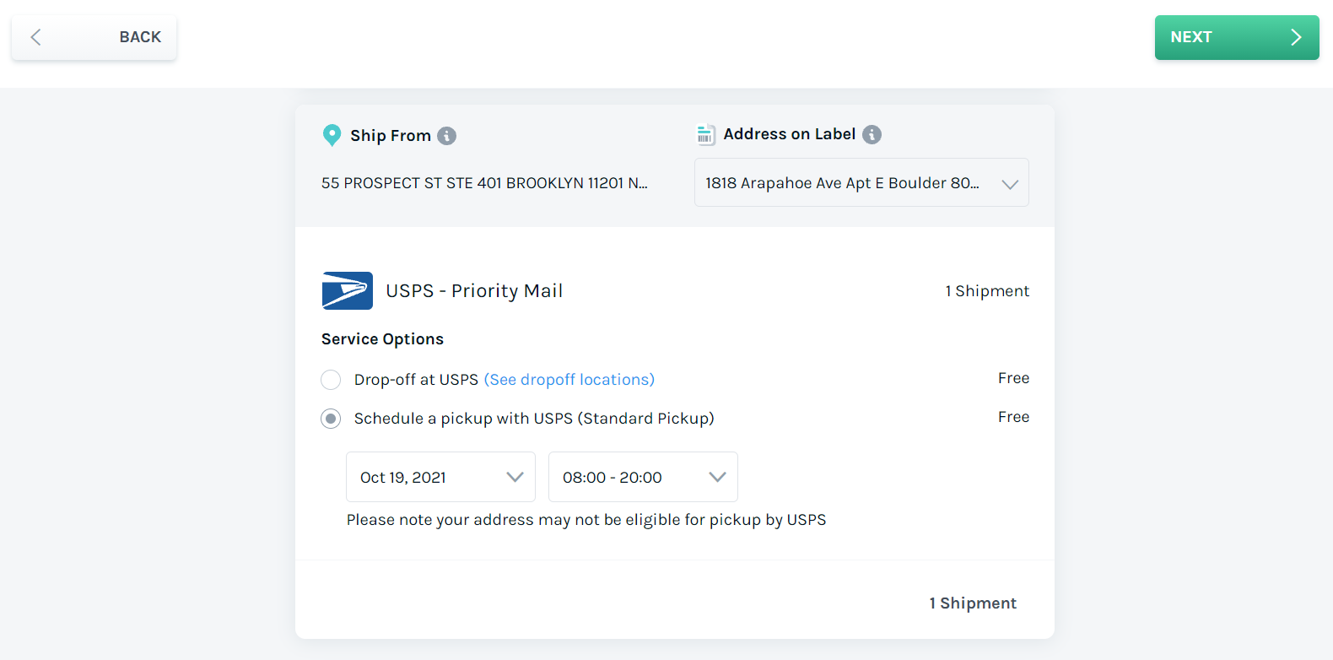Go to the NEXT step
The width and height of the screenshot is (1333, 660).
click(x=1237, y=37)
